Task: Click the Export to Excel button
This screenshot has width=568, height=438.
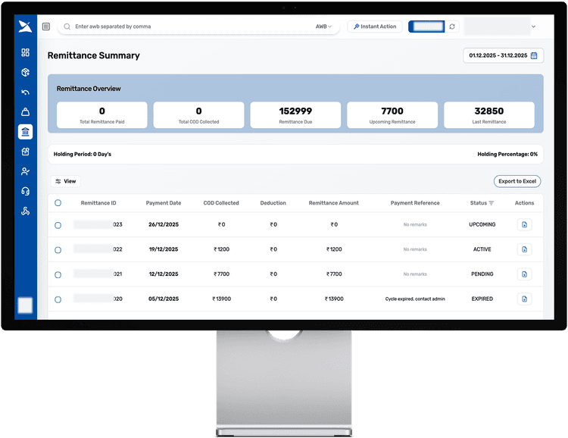Action: tap(517, 181)
